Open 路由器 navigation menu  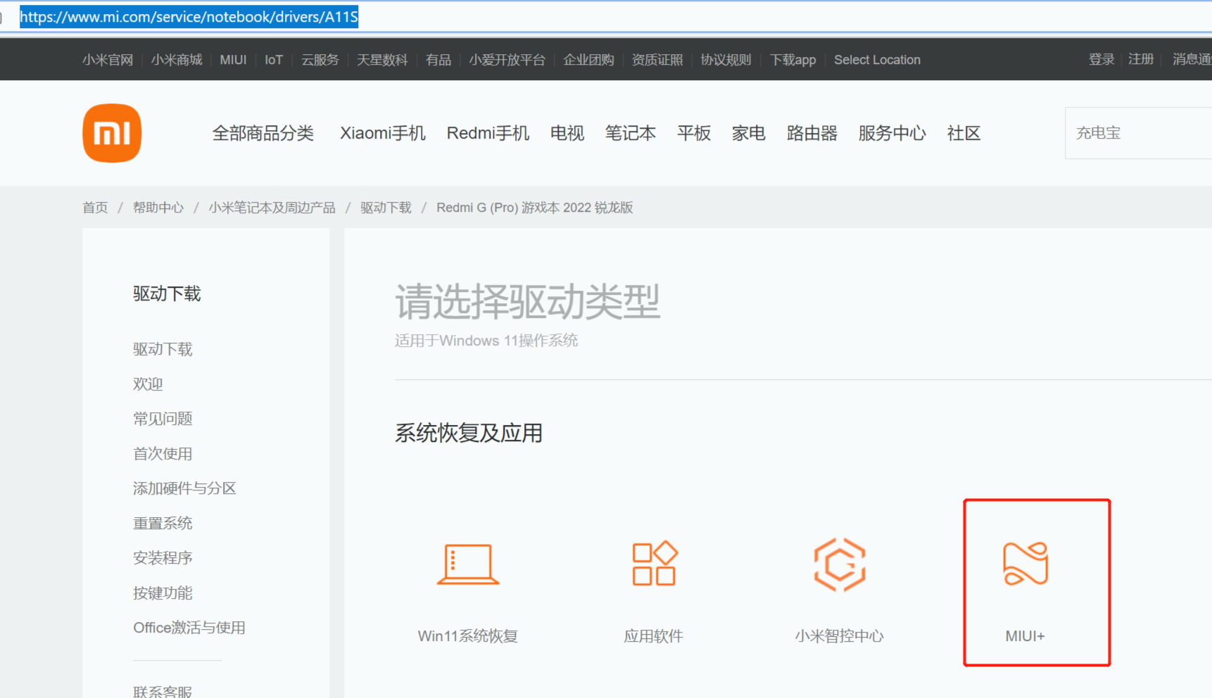click(x=812, y=133)
